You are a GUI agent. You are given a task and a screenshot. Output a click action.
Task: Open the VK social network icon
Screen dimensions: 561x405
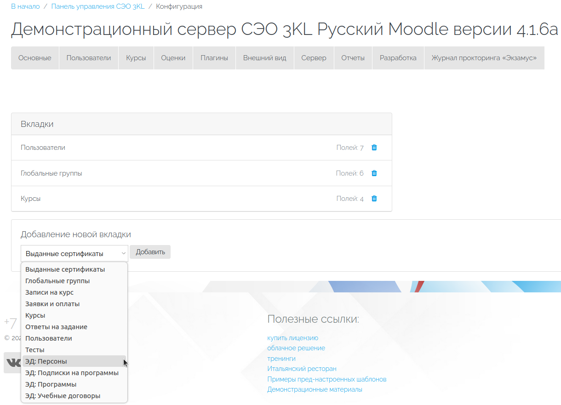(12, 363)
